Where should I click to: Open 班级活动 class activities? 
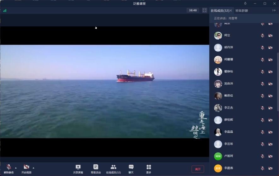click(x=96, y=167)
